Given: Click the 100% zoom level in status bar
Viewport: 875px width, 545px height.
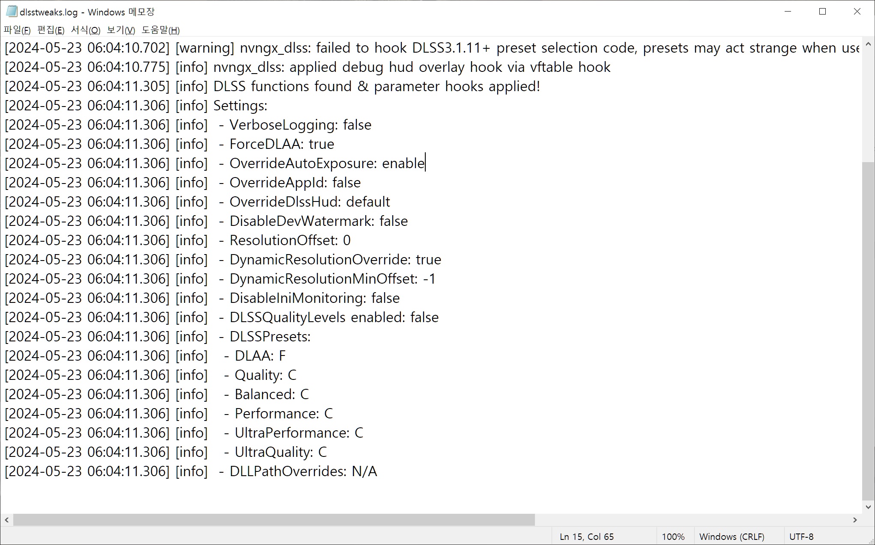Looking at the screenshot, I should [673, 536].
